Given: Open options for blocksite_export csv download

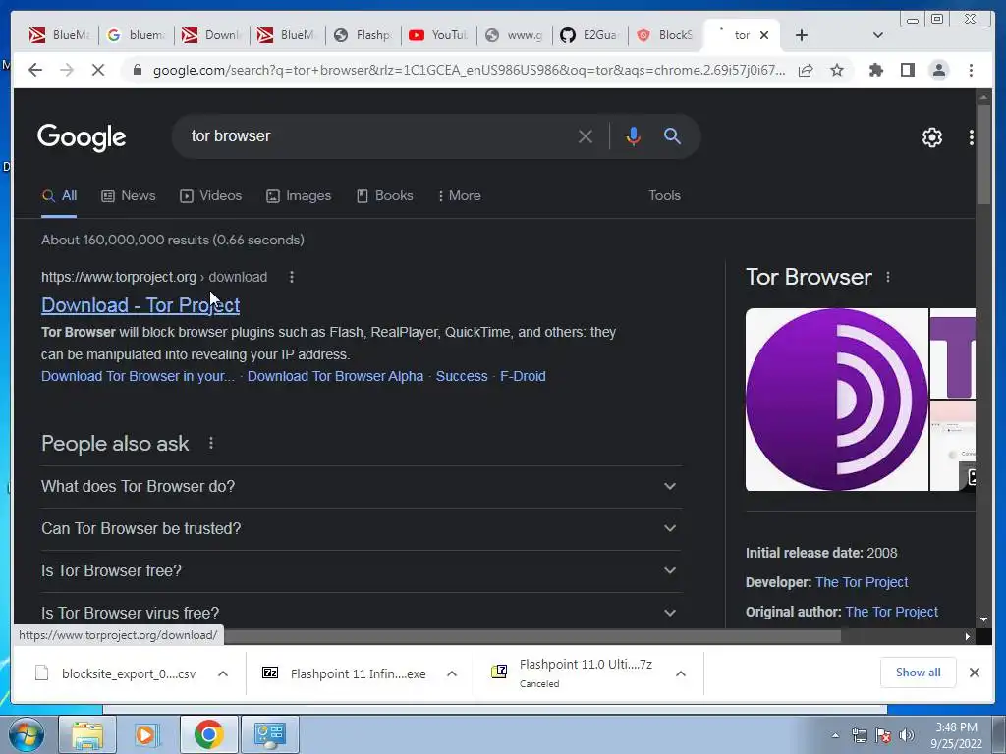Looking at the screenshot, I should click(223, 673).
